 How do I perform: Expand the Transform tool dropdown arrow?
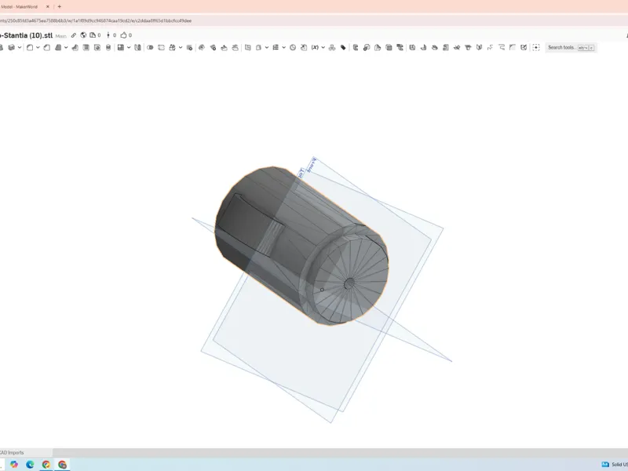(x=181, y=47)
